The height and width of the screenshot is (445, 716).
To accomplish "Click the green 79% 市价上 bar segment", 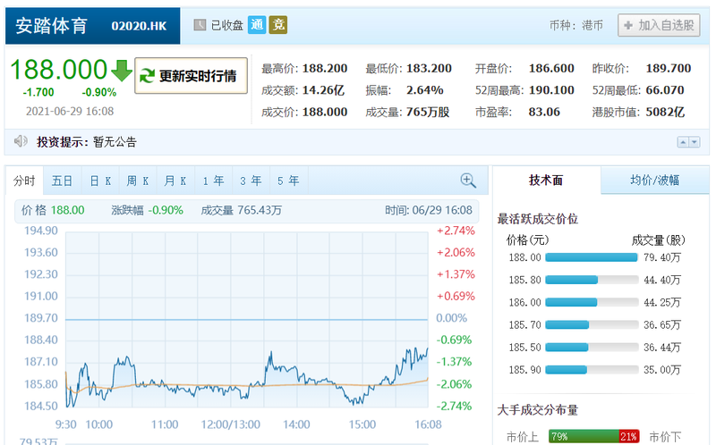I will 584,436.
